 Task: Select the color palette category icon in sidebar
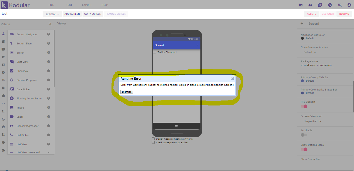(x=3, y=57)
